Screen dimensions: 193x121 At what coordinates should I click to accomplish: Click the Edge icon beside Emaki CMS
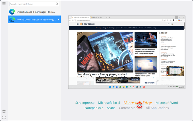(12, 12)
